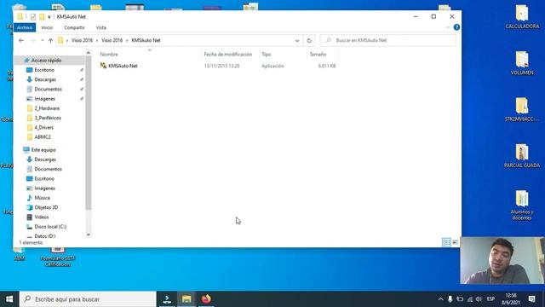
Task: Switch to large icons view layout
Action: point(456,242)
